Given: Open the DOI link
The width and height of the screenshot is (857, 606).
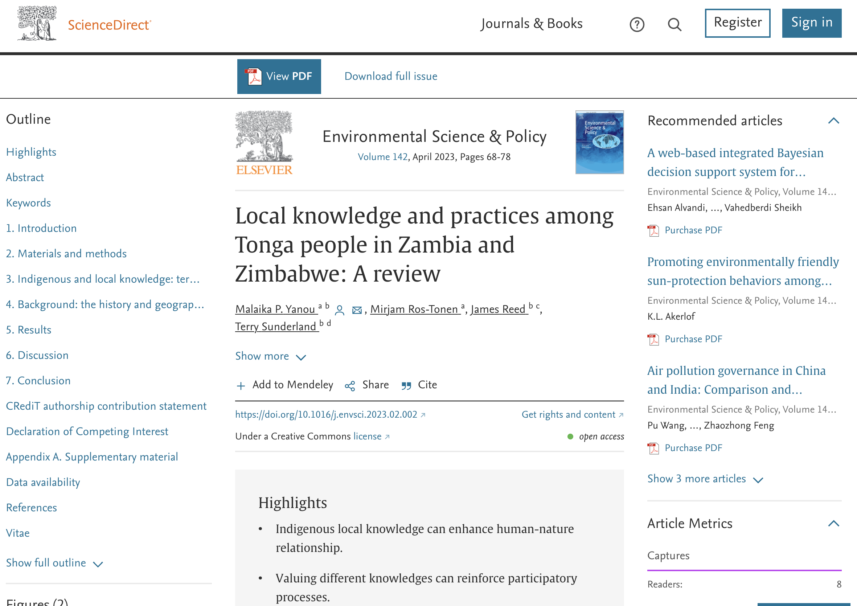Looking at the screenshot, I should [x=330, y=414].
